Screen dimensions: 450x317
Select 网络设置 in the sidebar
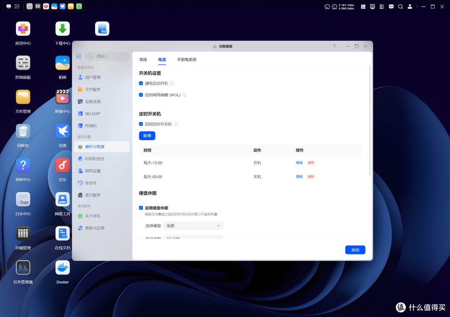click(x=102, y=171)
